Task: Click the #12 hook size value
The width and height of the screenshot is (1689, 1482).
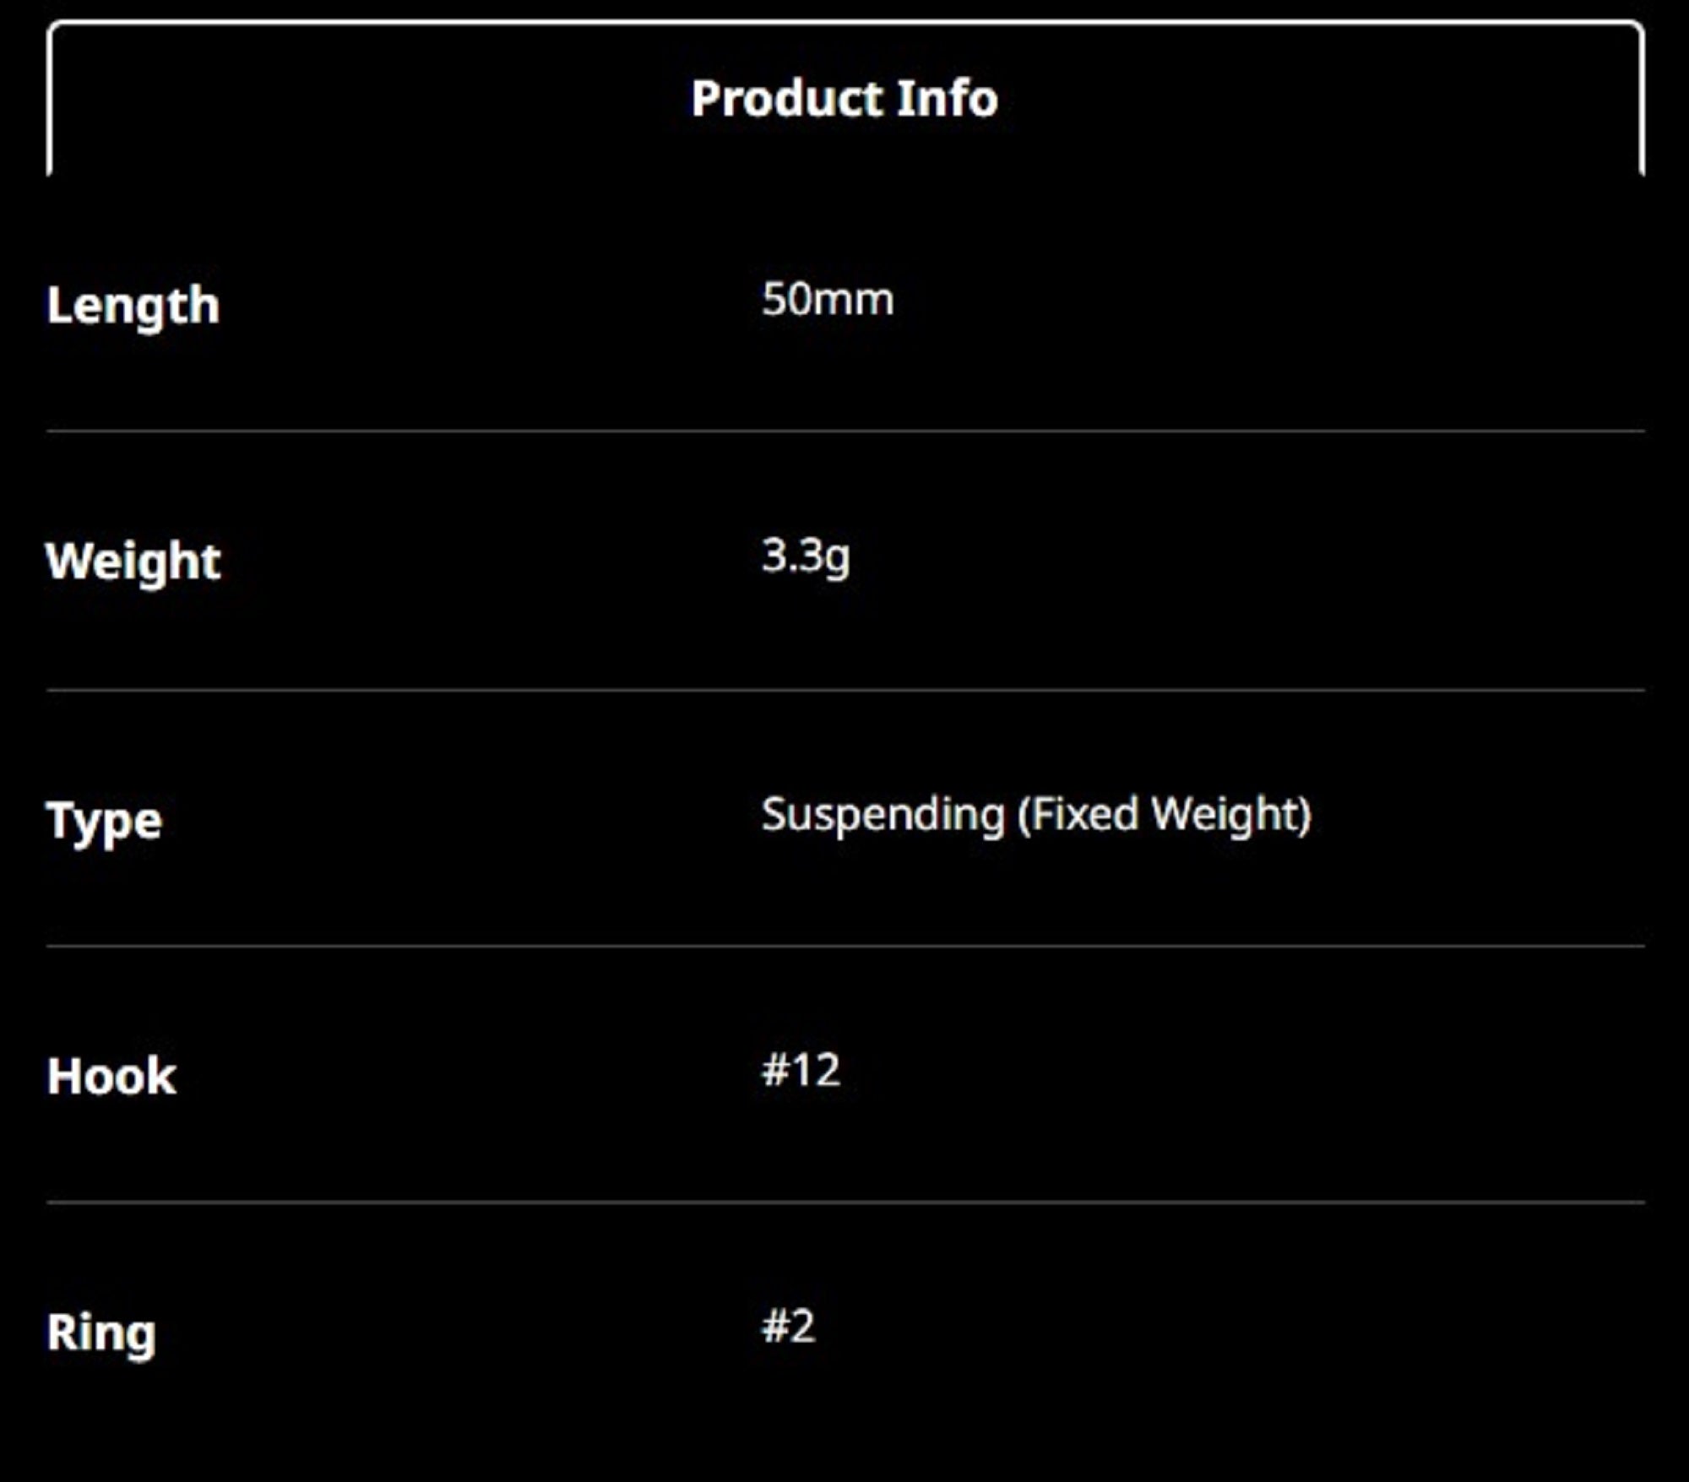Action: pyautogui.click(x=801, y=1070)
